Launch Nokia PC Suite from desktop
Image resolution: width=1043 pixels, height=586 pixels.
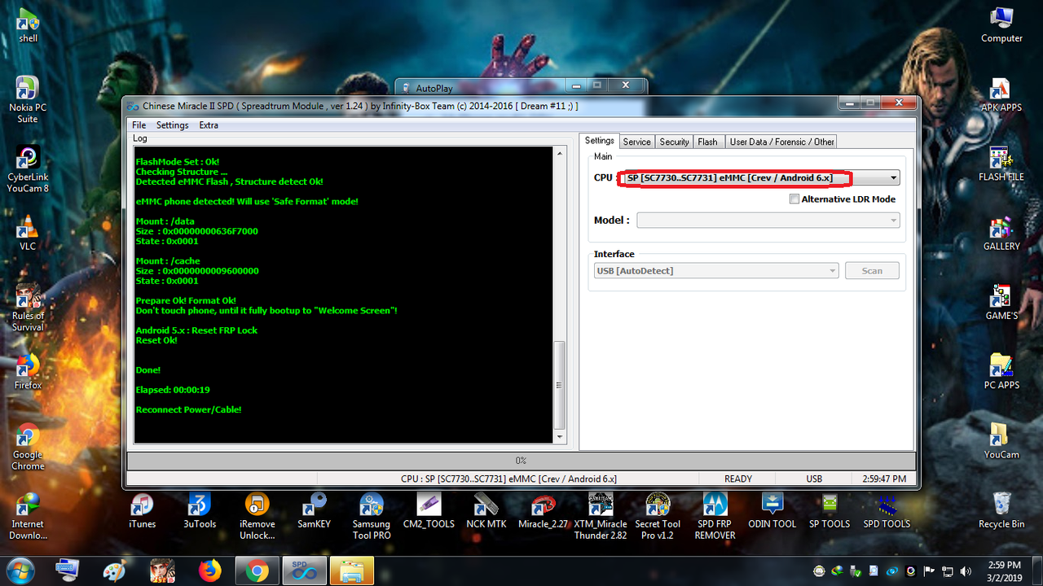point(28,99)
